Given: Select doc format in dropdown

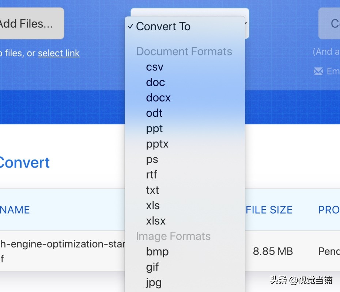Looking at the screenshot, I should click(155, 82).
